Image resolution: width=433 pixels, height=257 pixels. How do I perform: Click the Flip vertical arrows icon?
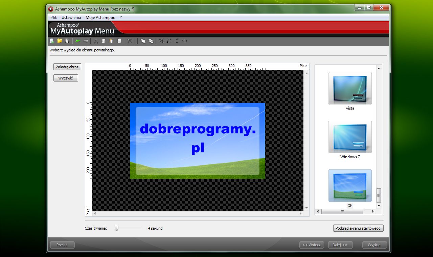[x=177, y=41]
